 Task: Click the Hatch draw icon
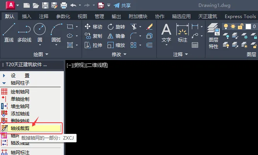pyautogui.click(x=70, y=45)
